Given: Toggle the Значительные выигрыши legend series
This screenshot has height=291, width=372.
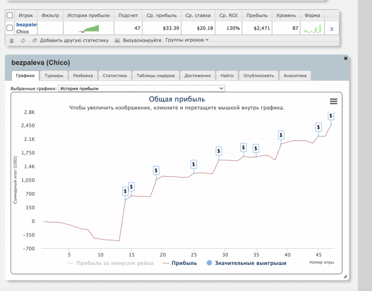Looking at the screenshot, I should tap(247, 263).
